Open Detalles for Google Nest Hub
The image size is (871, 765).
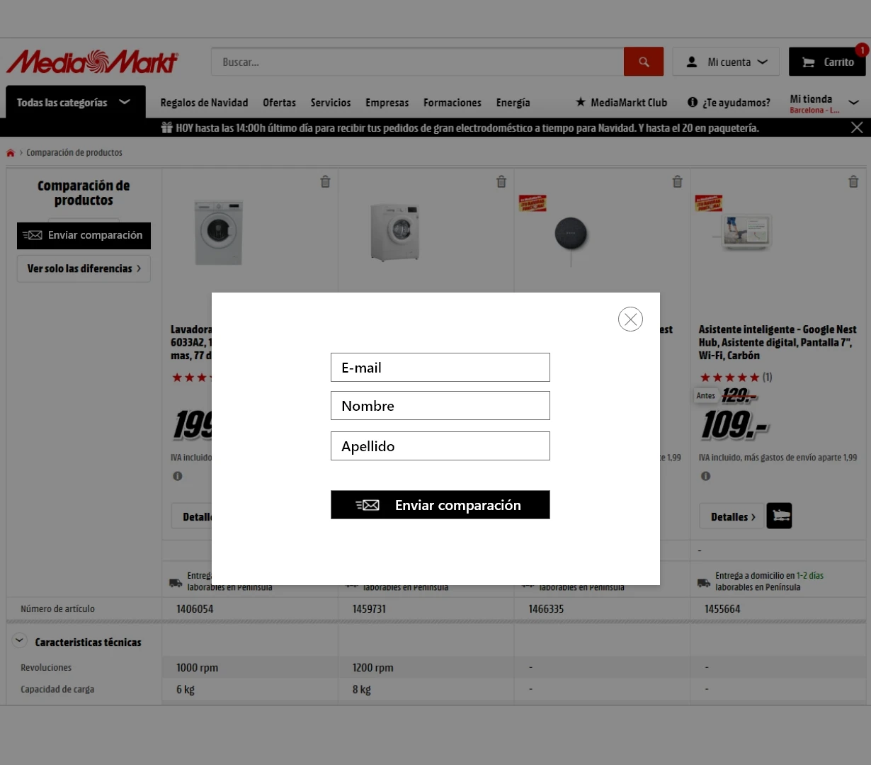732,516
